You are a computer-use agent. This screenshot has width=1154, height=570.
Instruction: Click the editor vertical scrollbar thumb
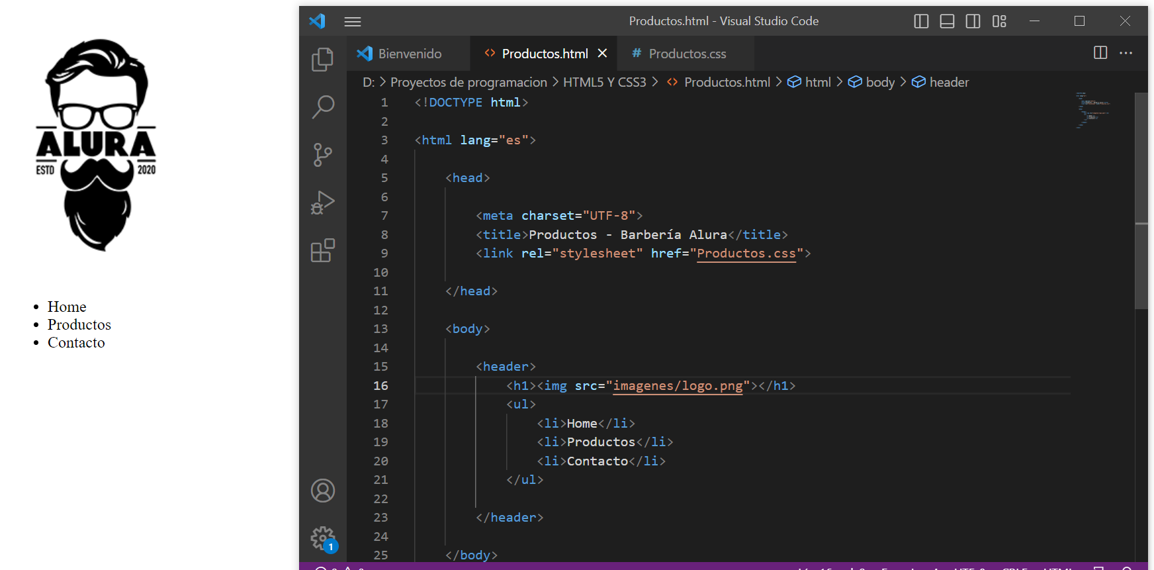(x=1141, y=200)
